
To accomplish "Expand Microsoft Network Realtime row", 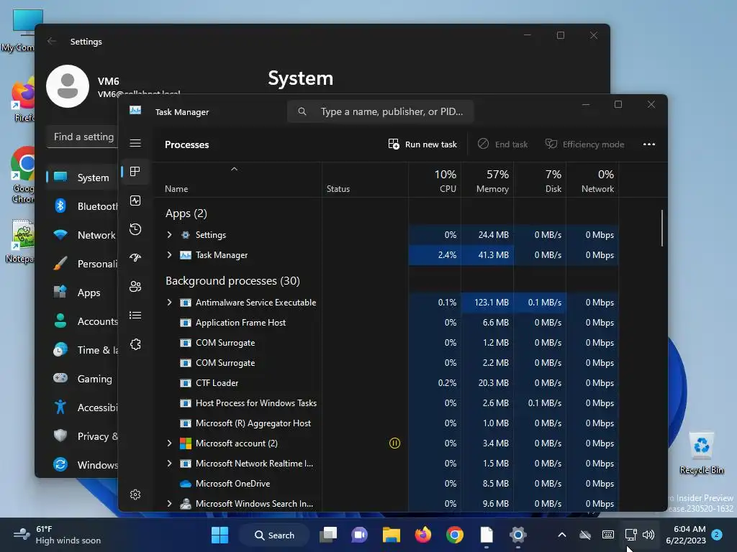I will coord(169,464).
